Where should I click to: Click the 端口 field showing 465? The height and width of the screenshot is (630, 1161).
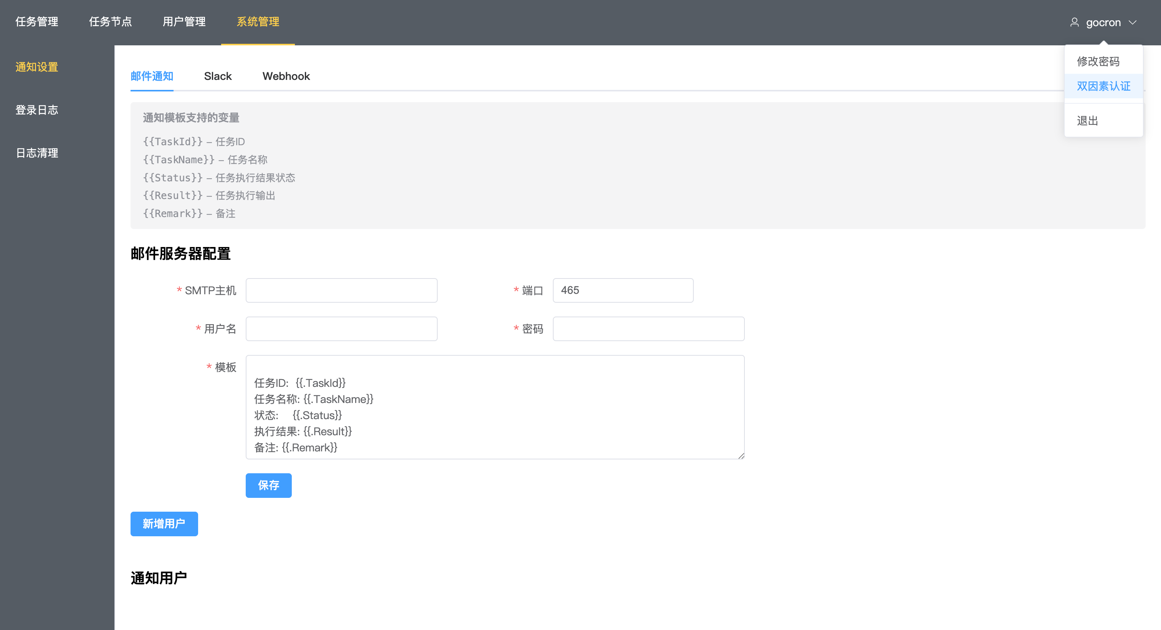[x=623, y=290]
